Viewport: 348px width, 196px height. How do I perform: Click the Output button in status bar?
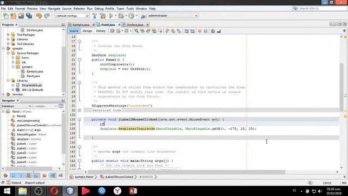pos(14,183)
